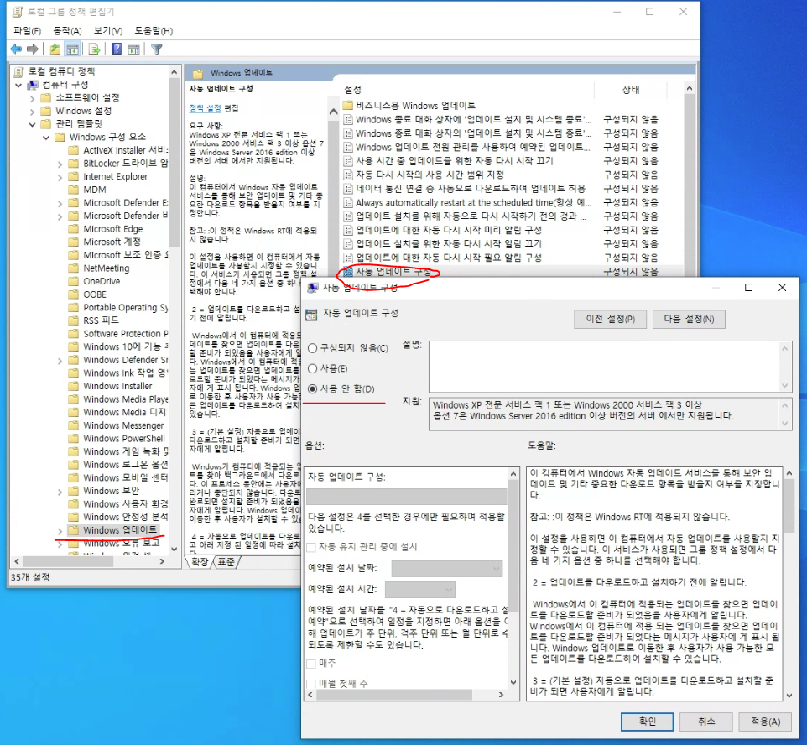Open the 동작(A) menu
The height and width of the screenshot is (745, 807).
(x=67, y=31)
